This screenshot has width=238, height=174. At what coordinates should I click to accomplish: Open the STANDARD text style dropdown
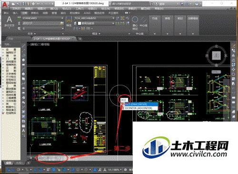pyautogui.click(x=43, y=18)
